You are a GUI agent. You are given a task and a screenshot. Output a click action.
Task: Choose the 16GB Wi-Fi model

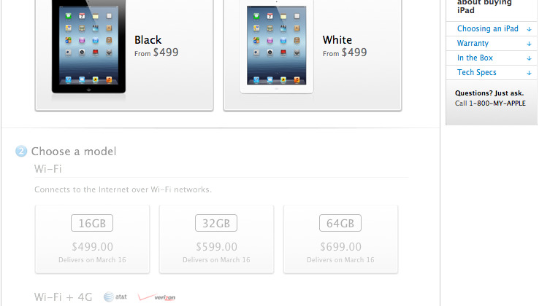tap(92, 239)
